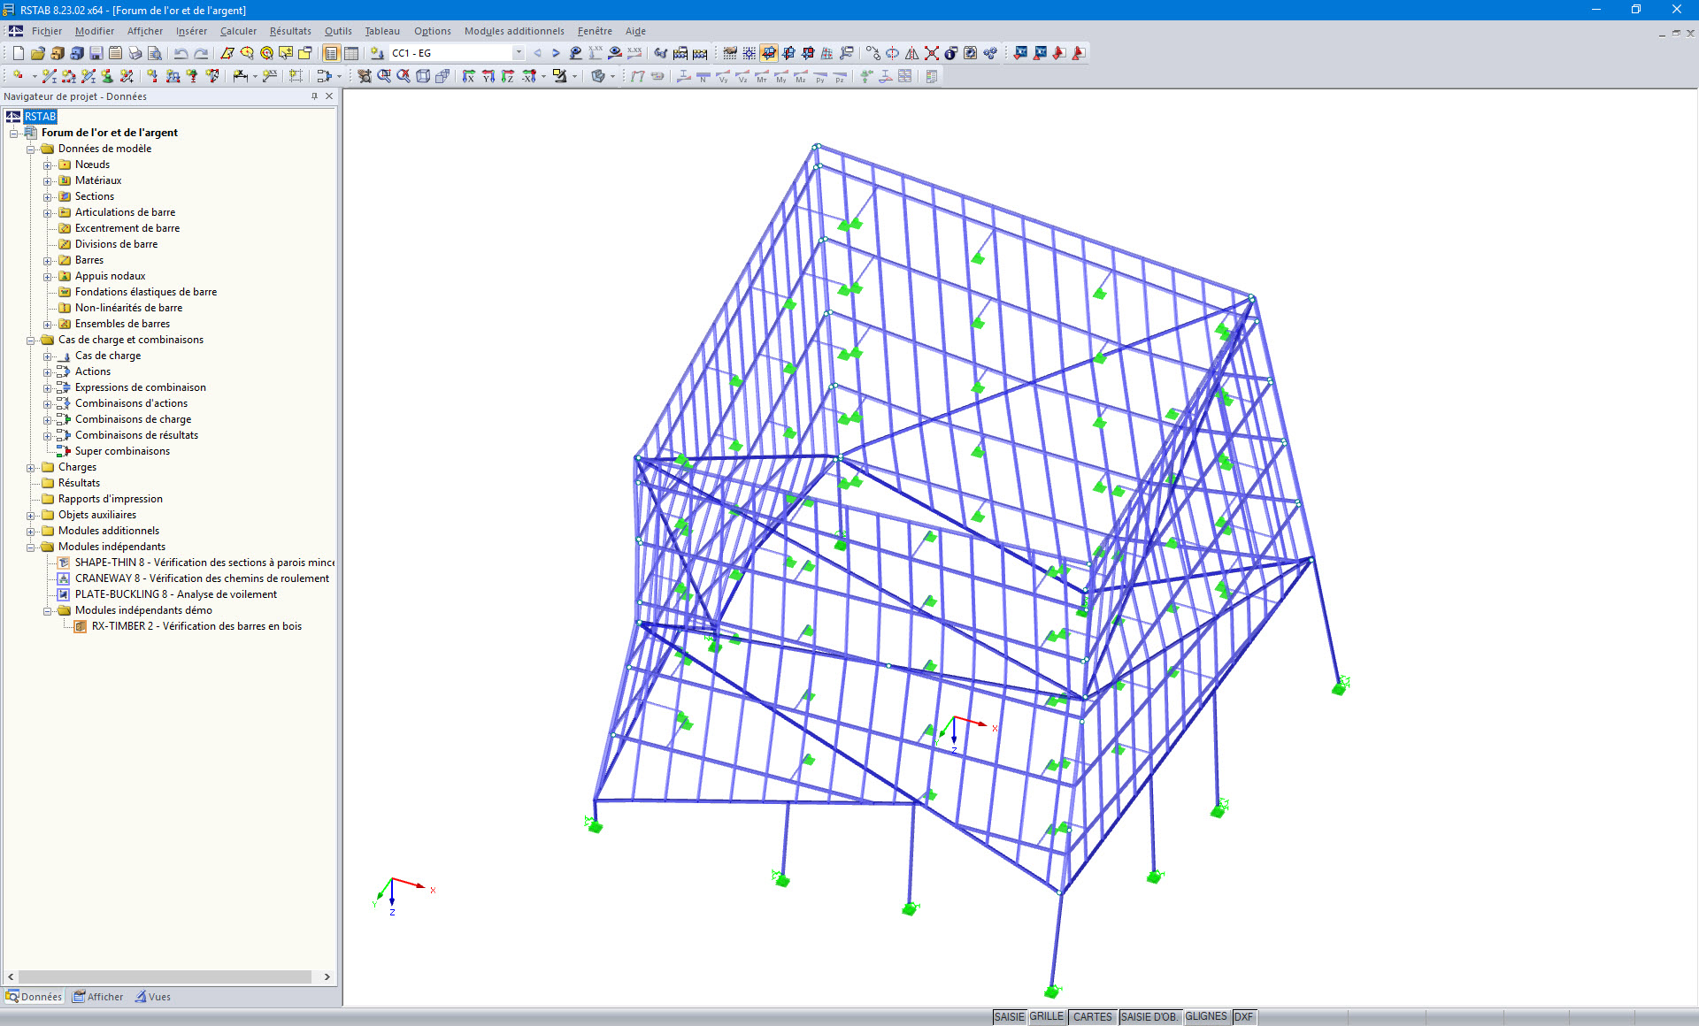1699x1026 pixels.
Task: Click the navigator horizontal scrollbar right arrow
Action: [x=327, y=977]
